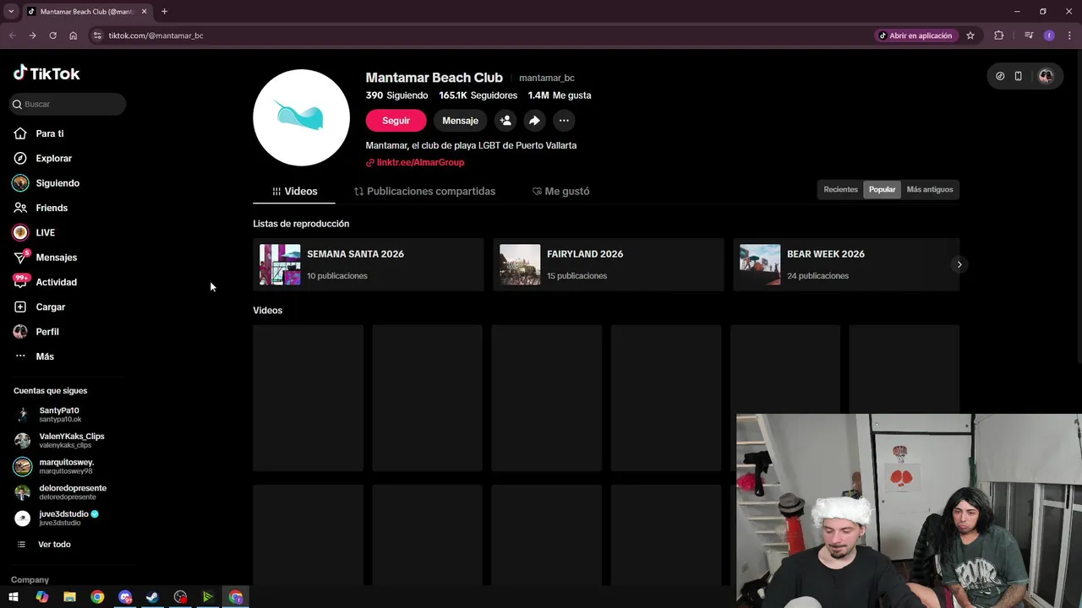Open the BEAR WEEK 2026 playlist
Screen dimensions: 1082x608
tap(846, 264)
